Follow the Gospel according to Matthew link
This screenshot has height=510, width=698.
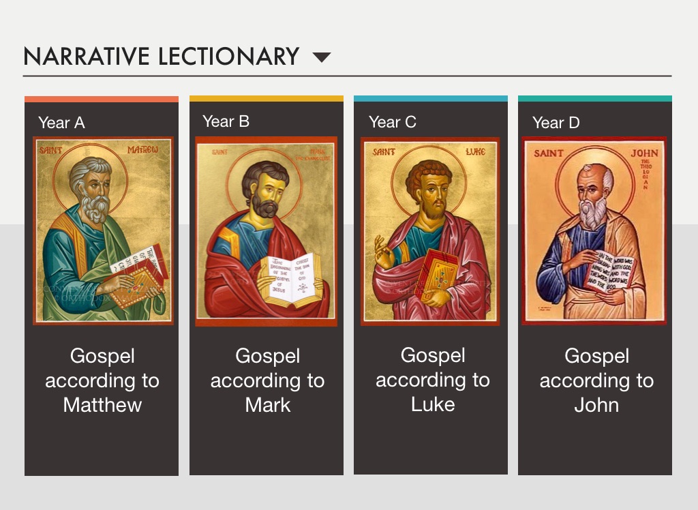coord(102,380)
